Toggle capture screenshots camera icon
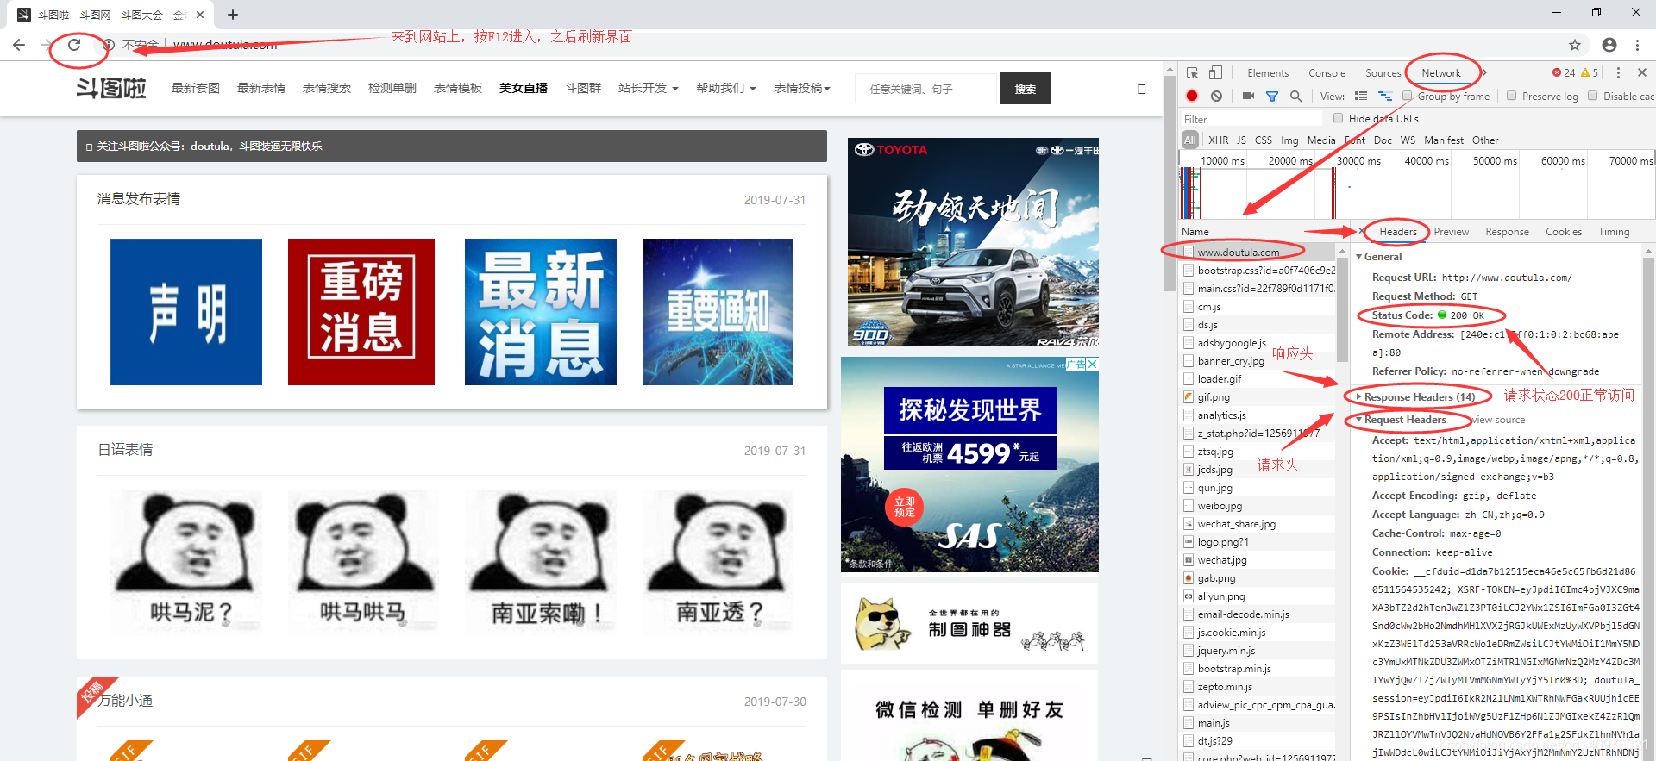 pyautogui.click(x=1248, y=96)
